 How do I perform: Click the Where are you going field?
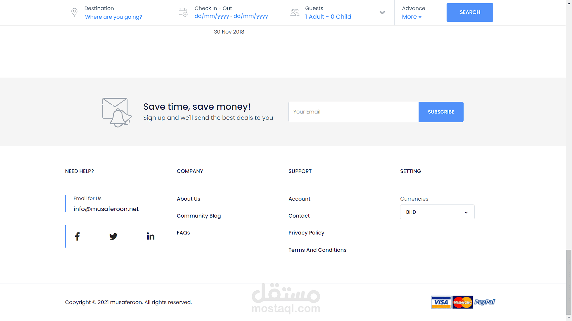[114, 17]
